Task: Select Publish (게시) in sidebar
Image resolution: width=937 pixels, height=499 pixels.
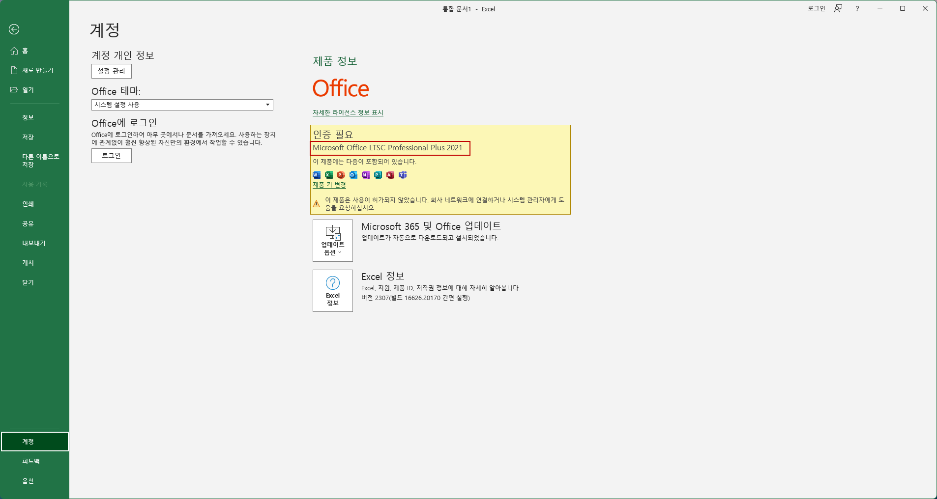Action: [28, 263]
